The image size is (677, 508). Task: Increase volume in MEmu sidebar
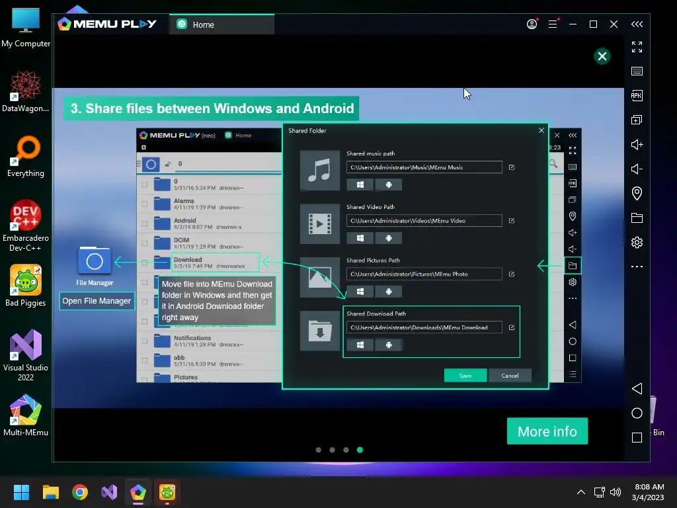(637, 144)
